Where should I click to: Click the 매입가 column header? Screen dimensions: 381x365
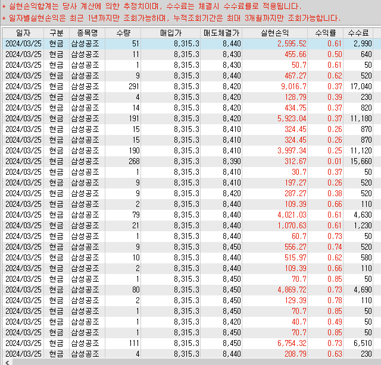[171, 33]
